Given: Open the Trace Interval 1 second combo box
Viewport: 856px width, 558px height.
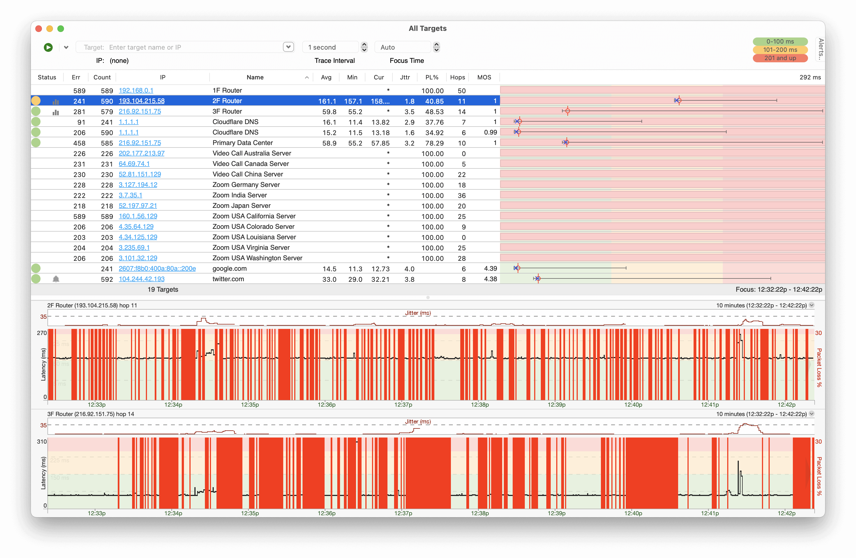Looking at the screenshot, I should (331, 47).
